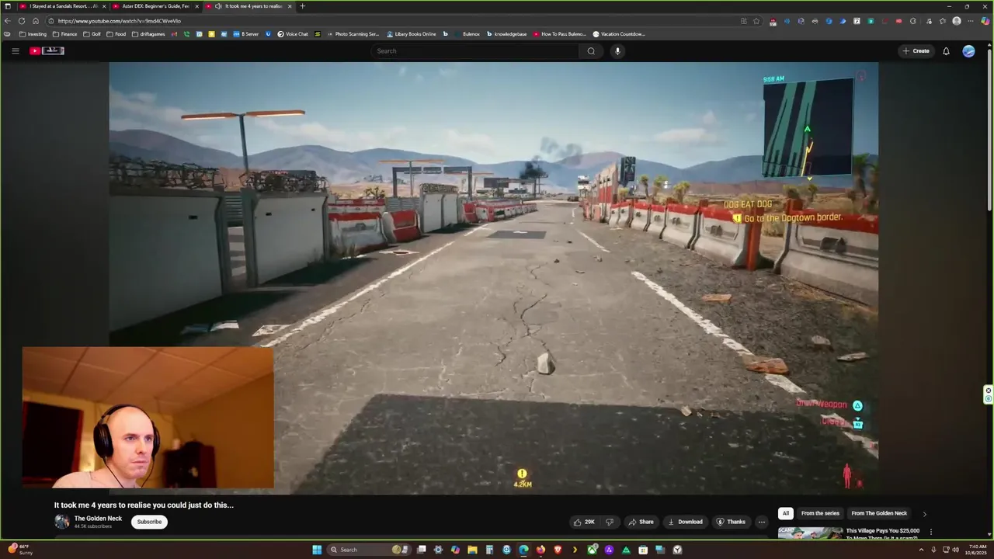Click the YouTube search magnifier button
Image resolution: width=994 pixels, height=559 pixels.
(x=591, y=51)
